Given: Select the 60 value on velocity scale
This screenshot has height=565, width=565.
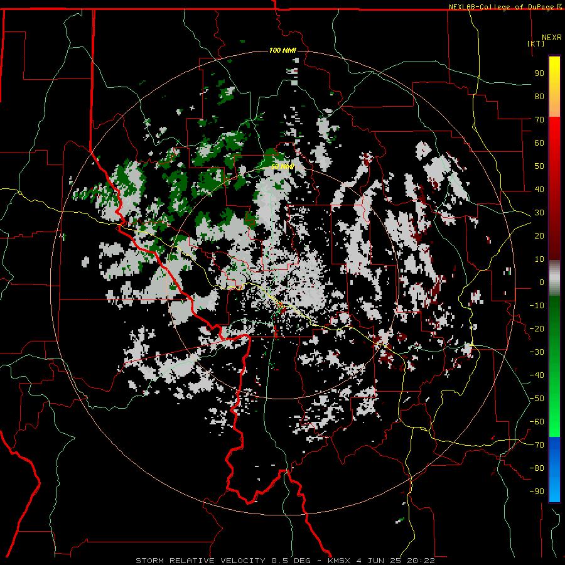Looking at the screenshot, I should click(539, 143).
